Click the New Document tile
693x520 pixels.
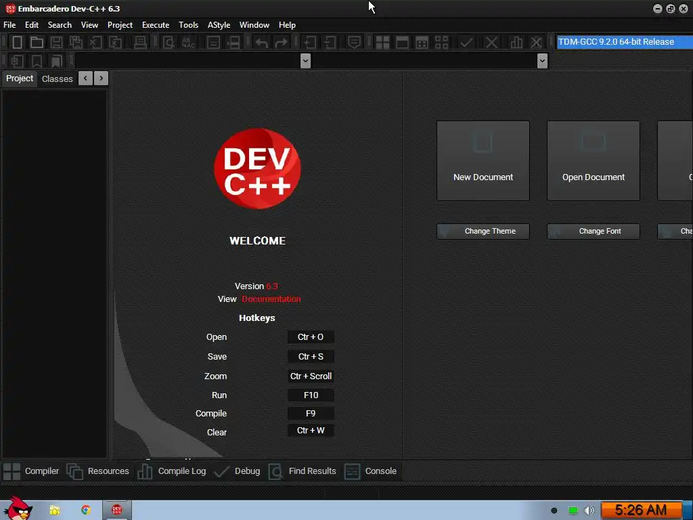pos(483,161)
